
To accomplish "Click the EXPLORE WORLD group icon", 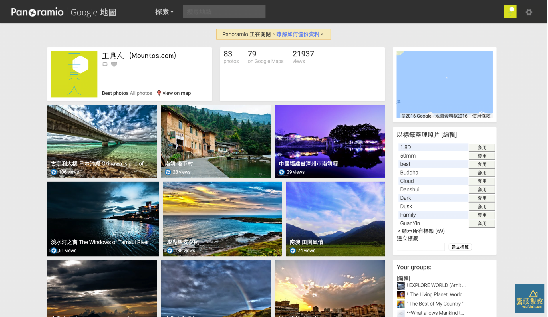I will pos(401,286).
